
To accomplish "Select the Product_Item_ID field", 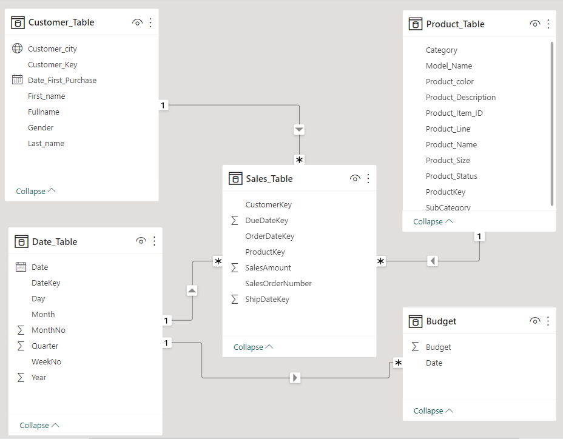I will (x=454, y=113).
